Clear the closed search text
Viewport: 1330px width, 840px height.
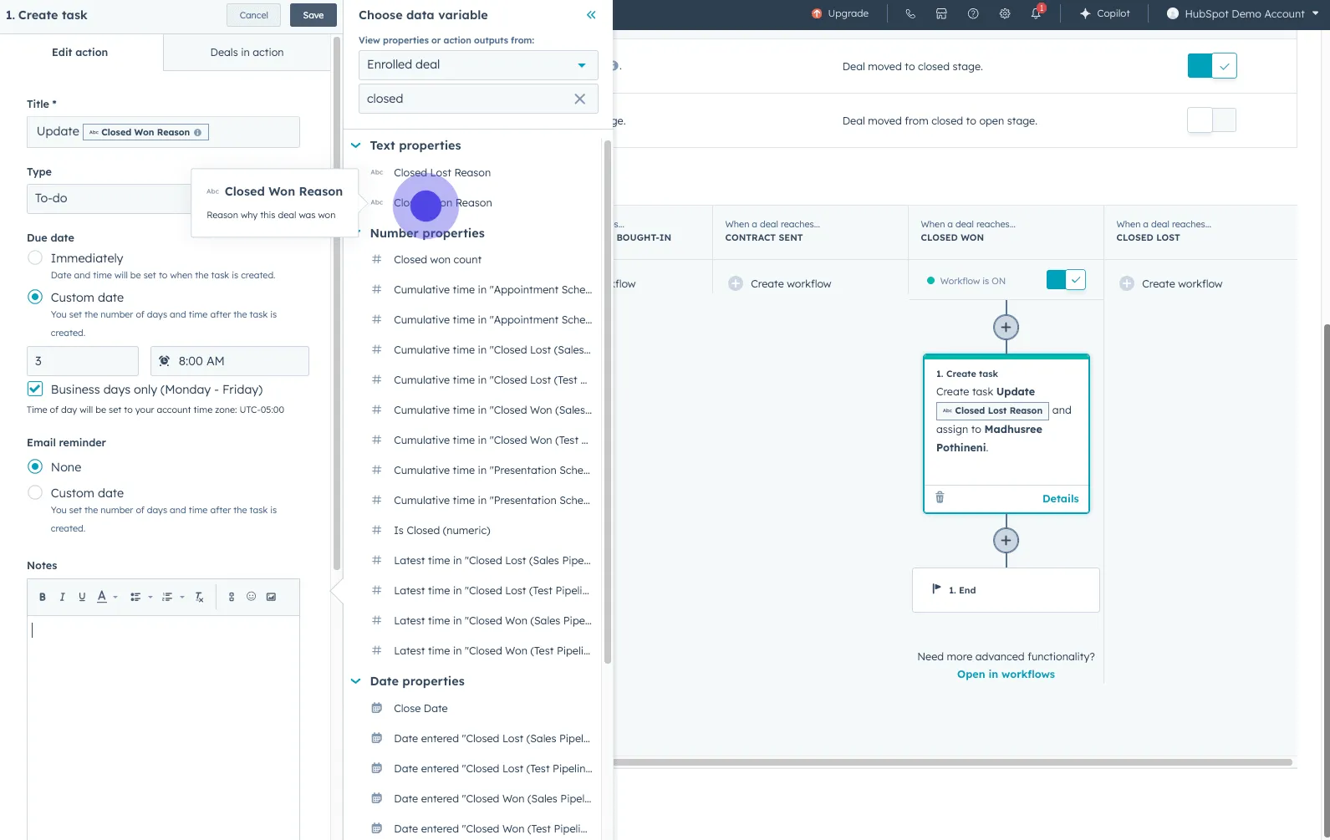click(579, 99)
